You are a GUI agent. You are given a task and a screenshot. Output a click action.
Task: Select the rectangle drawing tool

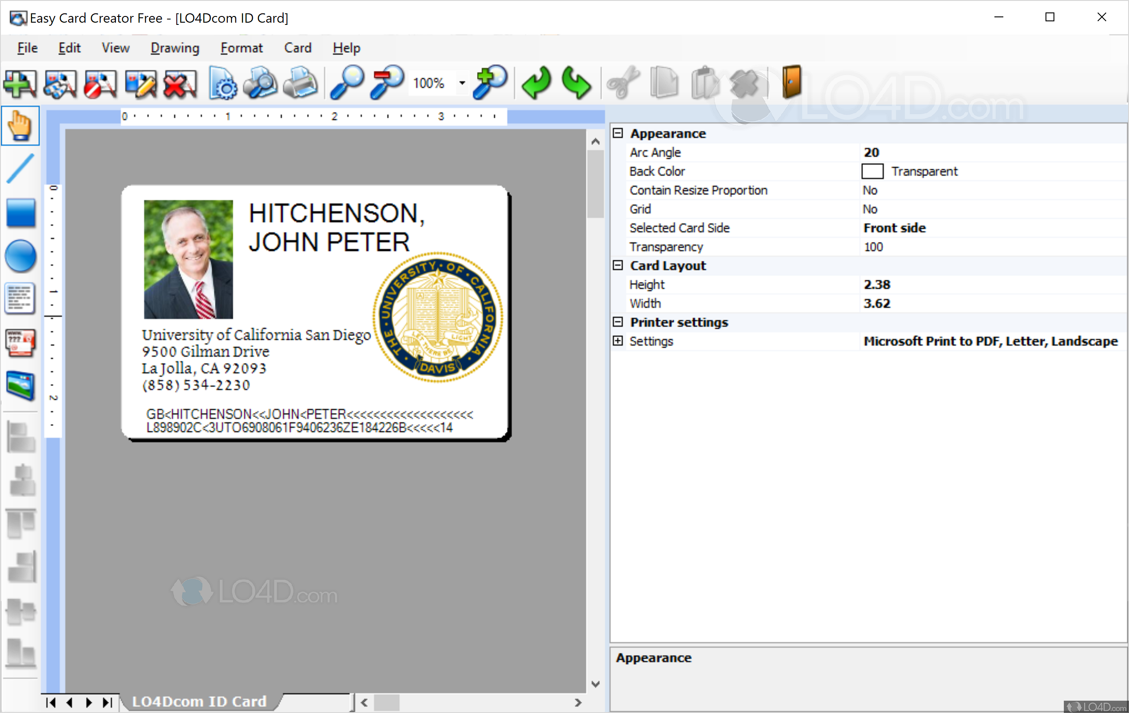(20, 212)
